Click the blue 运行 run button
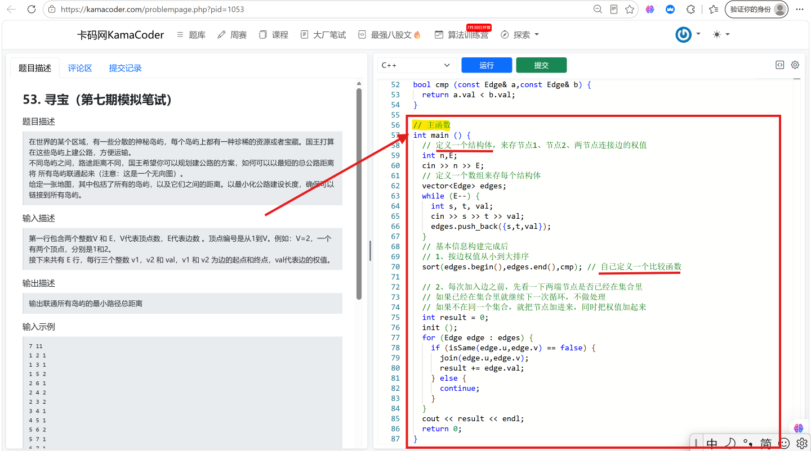Screen dimensions: 811x451 [487, 65]
